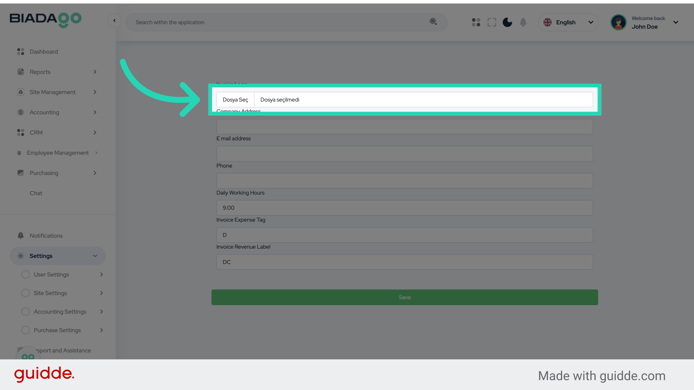Click the BIADAGO logo
This screenshot has width=694, height=390.
tap(46, 19)
